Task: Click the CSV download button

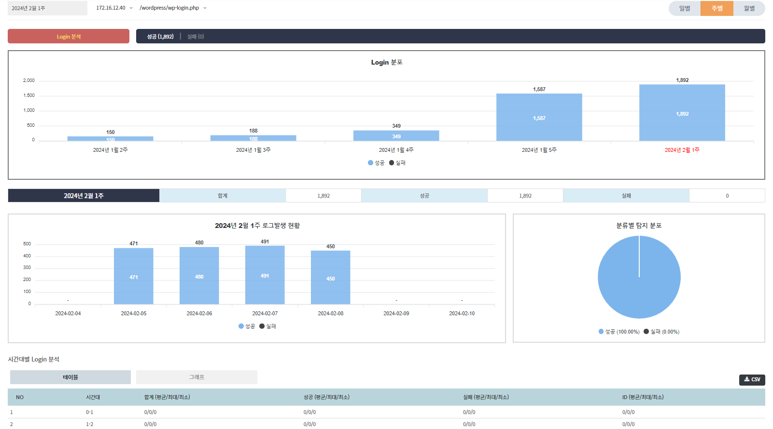Action: click(752, 380)
